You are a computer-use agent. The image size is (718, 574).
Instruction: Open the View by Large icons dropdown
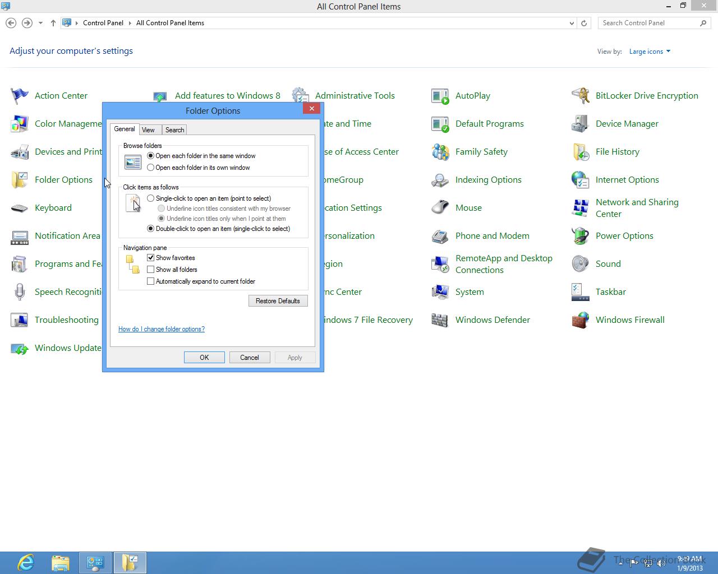650,52
